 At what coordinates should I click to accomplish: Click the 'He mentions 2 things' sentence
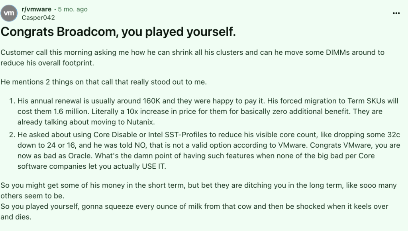tap(103, 82)
